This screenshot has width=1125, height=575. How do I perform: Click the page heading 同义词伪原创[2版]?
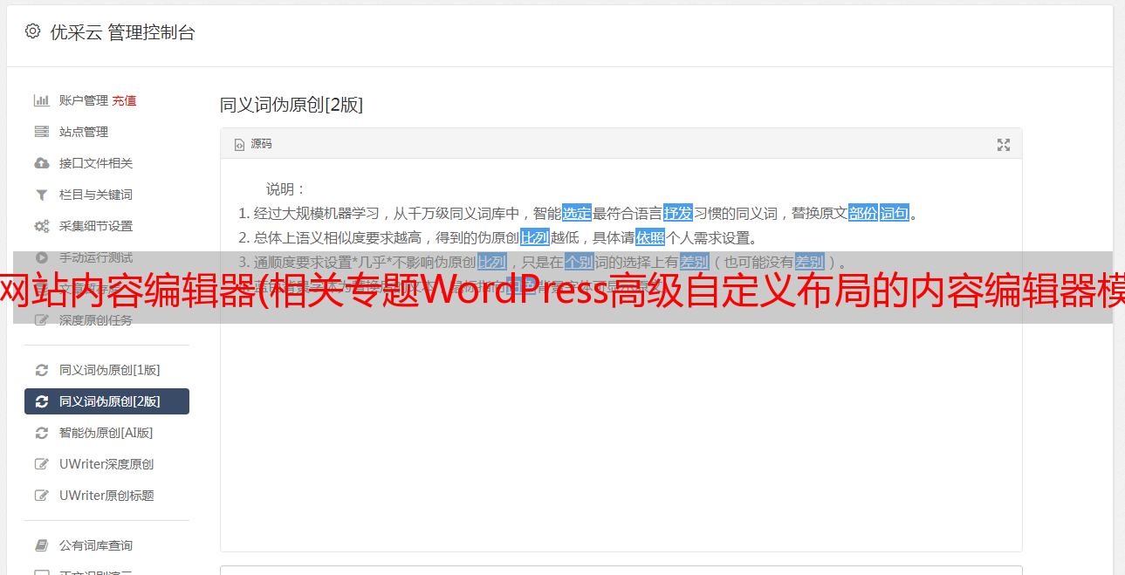pos(292,105)
